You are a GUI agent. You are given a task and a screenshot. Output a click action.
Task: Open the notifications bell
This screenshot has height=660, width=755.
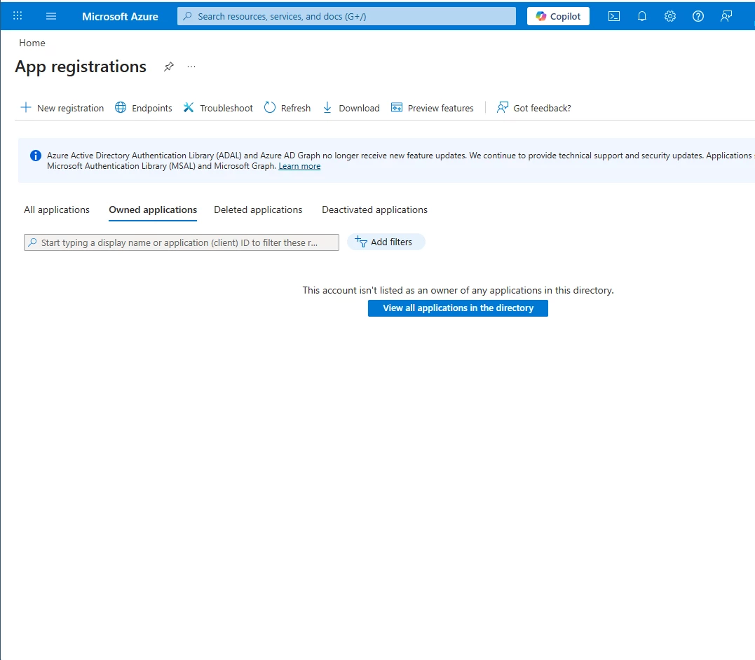(642, 16)
